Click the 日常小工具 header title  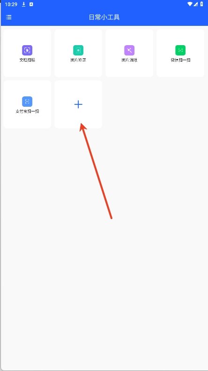[x=104, y=17]
